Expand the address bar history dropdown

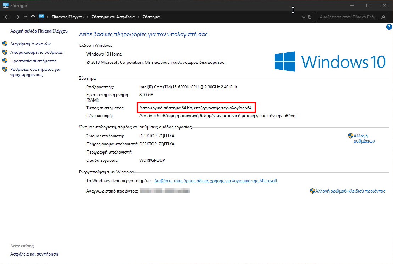tap(304, 17)
